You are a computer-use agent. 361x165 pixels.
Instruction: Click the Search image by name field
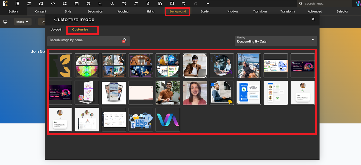(x=84, y=40)
